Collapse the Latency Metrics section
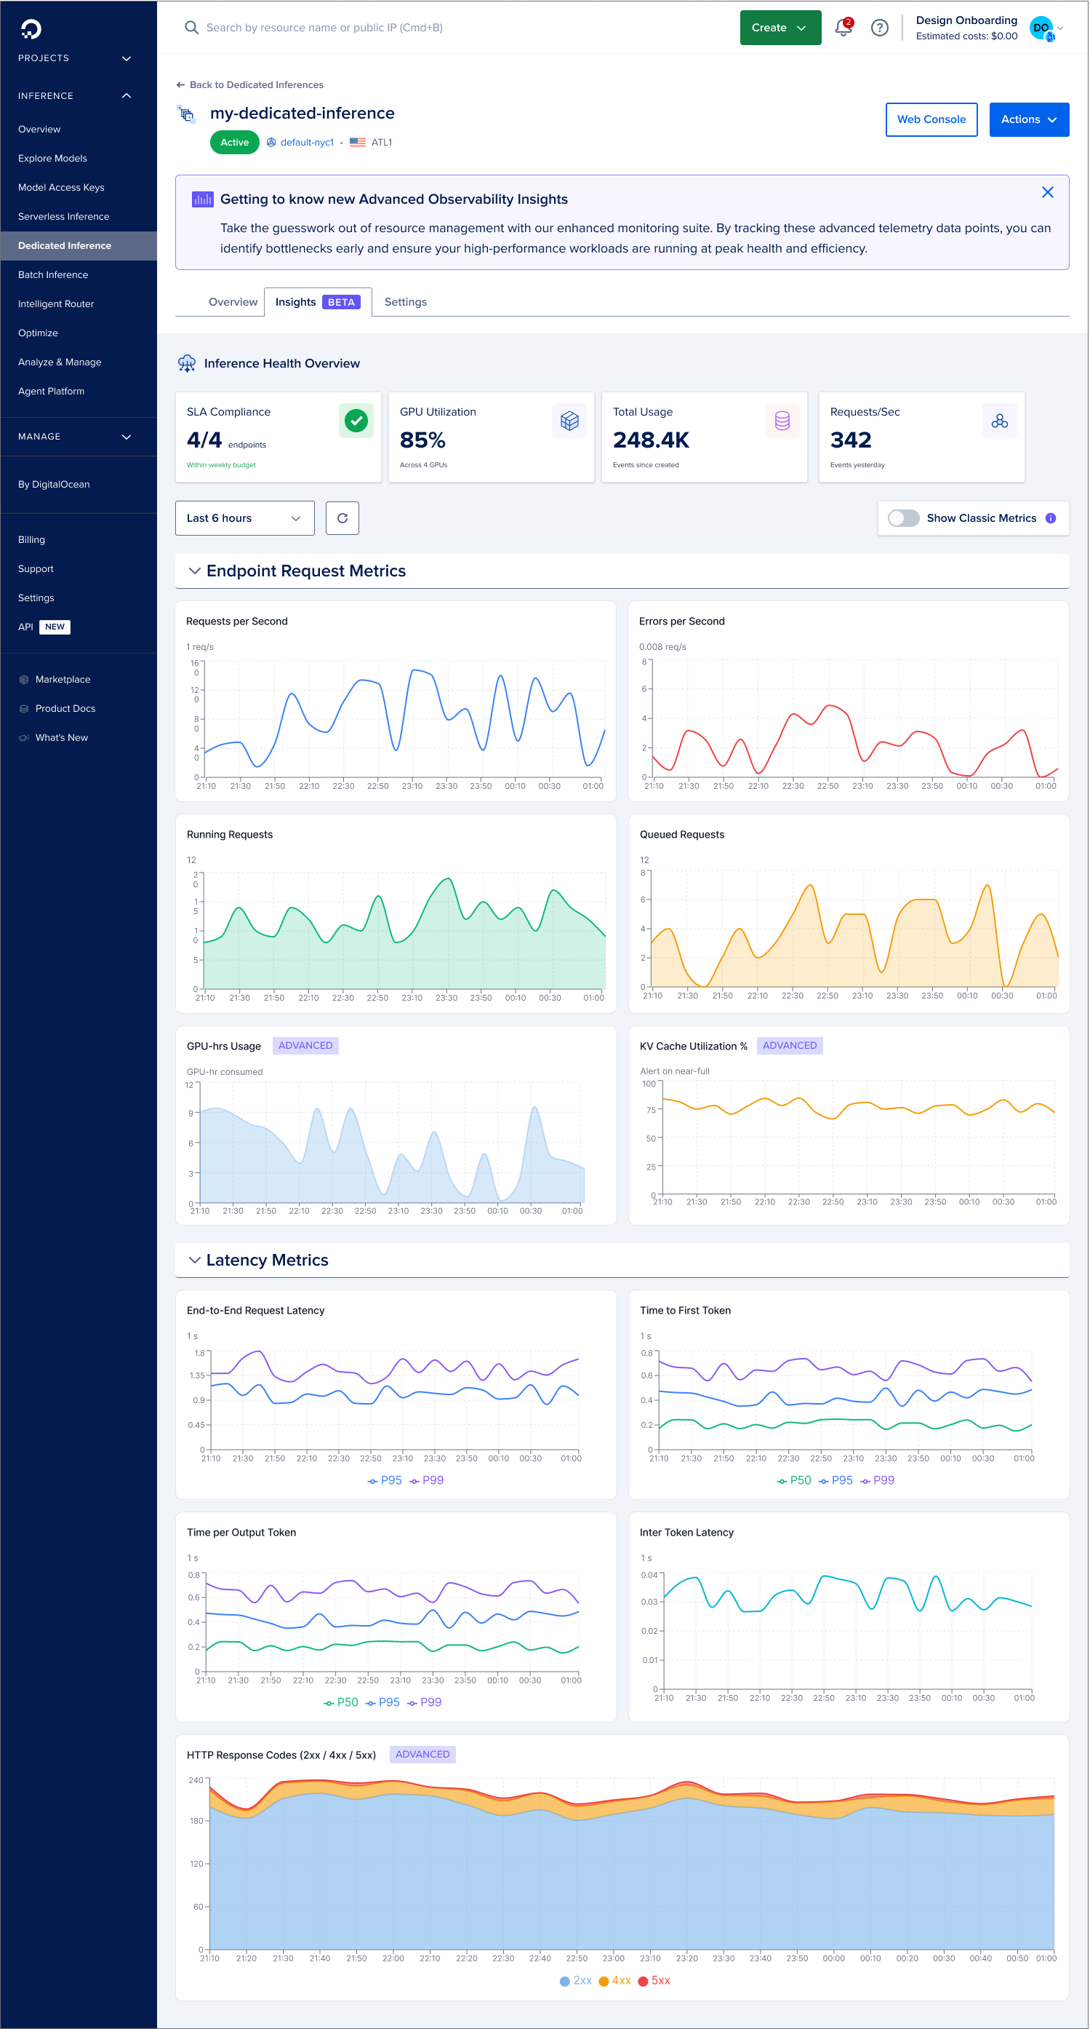This screenshot has width=1090, height=2029. point(194,1260)
